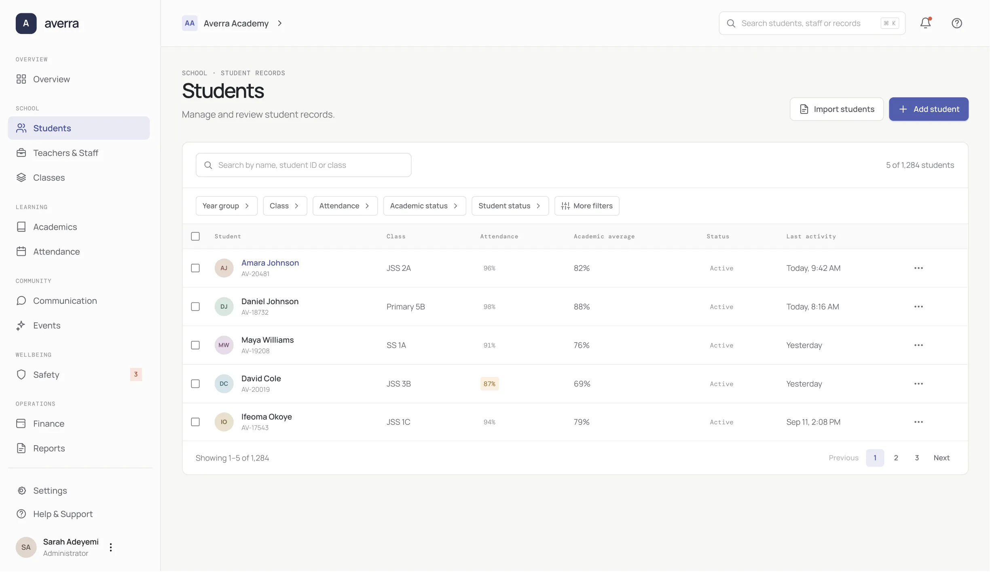
Task: Go to Teachers & Staff in sidebar
Action: tap(79, 153)
